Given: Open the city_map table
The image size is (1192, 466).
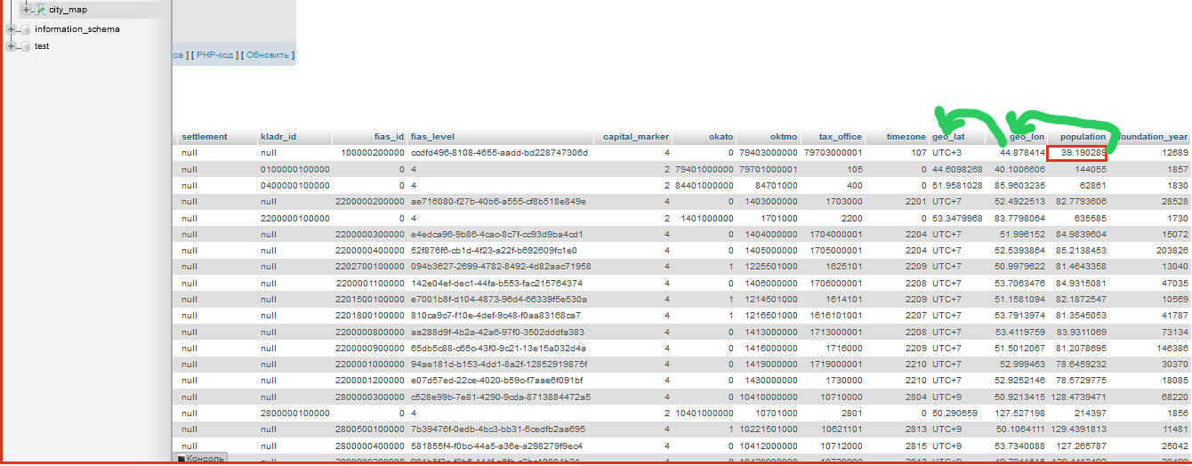Looking at the screenshot, I should (68, 10).
